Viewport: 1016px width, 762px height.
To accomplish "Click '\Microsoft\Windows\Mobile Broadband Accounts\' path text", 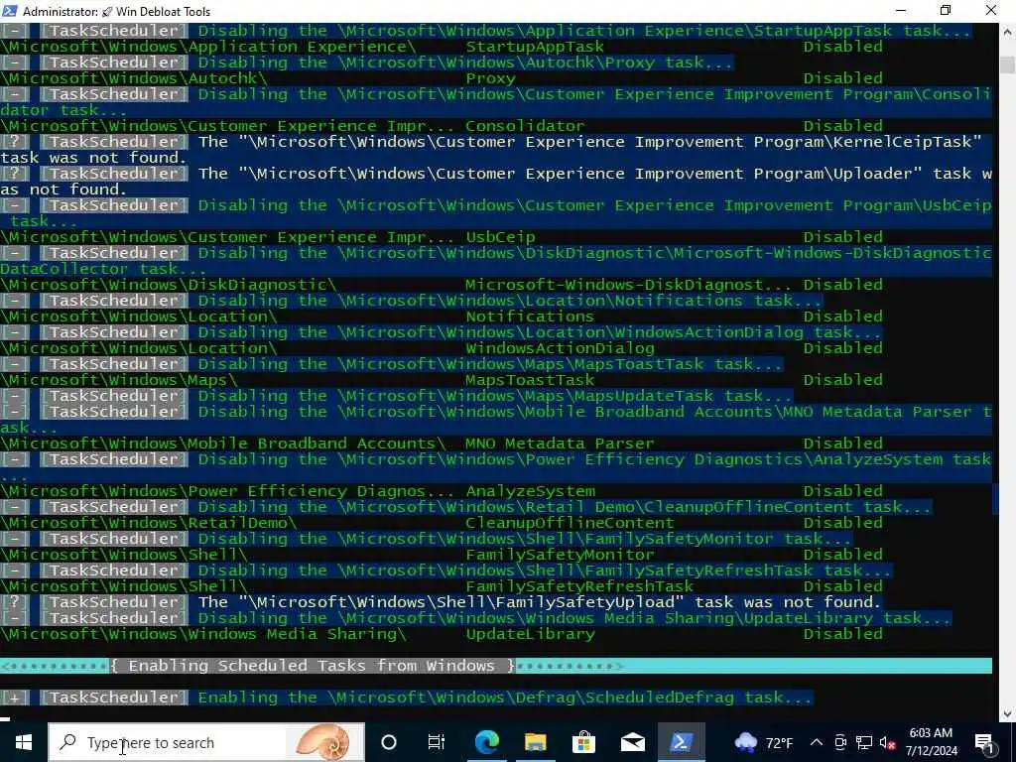I will [x=223, y=444].
